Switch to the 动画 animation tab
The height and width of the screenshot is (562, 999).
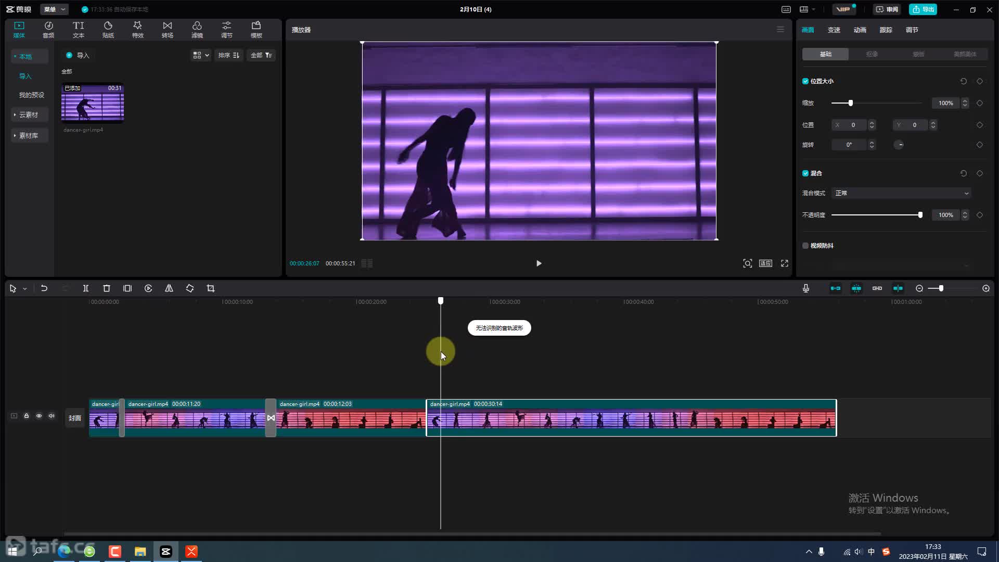pos(860,30)
